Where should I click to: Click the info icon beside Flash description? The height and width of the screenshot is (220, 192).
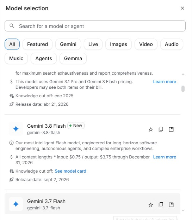tap(12, 143)
